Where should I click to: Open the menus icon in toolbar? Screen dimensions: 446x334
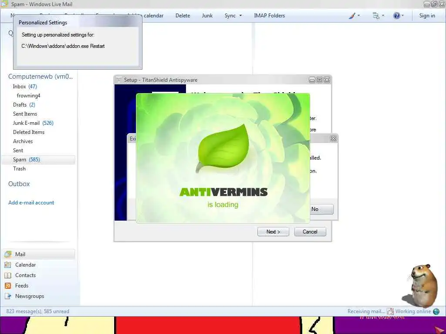376,16
